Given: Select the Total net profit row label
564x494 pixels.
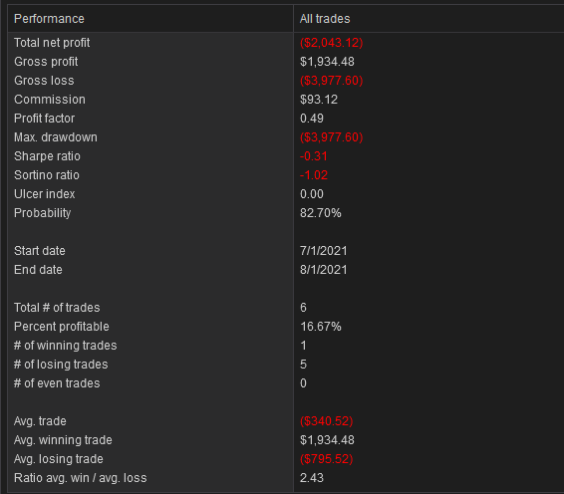Looking at the screenshot, I should [x=52, y=43].
